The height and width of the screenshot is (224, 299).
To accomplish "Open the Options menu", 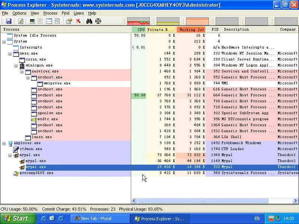I will coord(19,13).
